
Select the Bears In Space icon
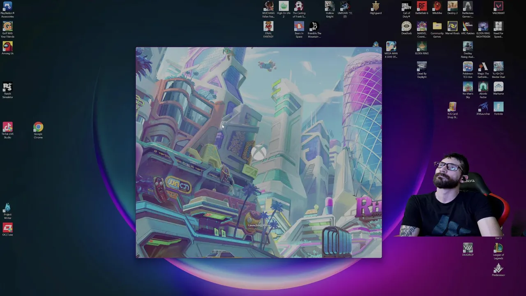(x=299, y=30)
